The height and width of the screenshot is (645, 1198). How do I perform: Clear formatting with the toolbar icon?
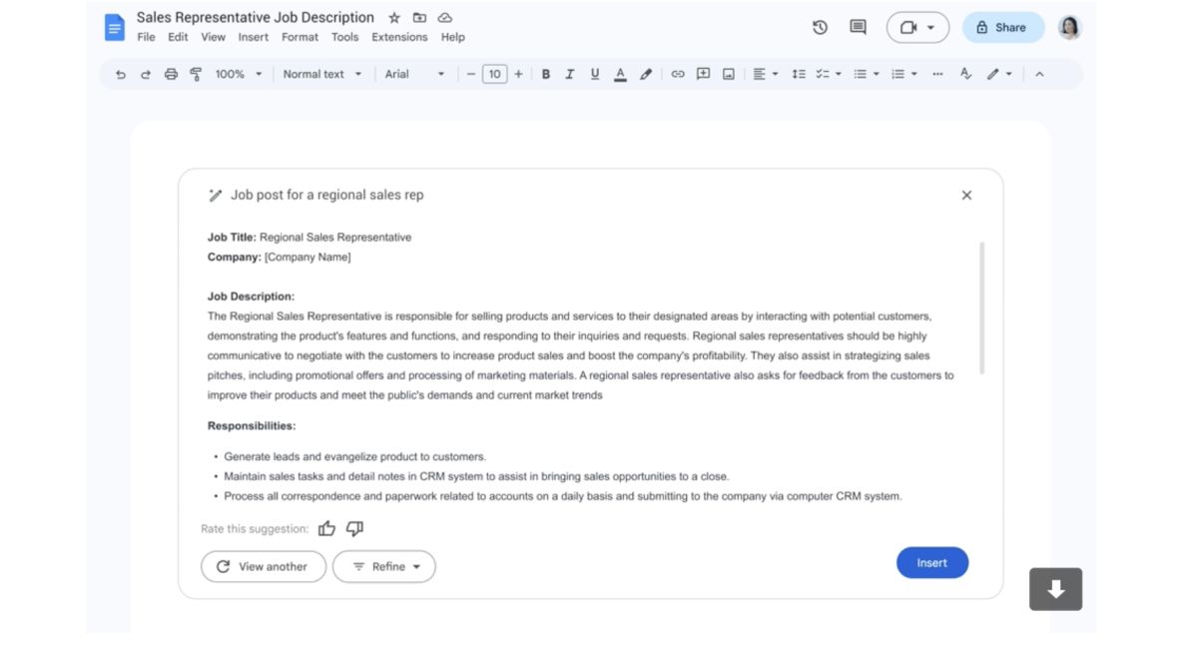(x=964, y=73)
